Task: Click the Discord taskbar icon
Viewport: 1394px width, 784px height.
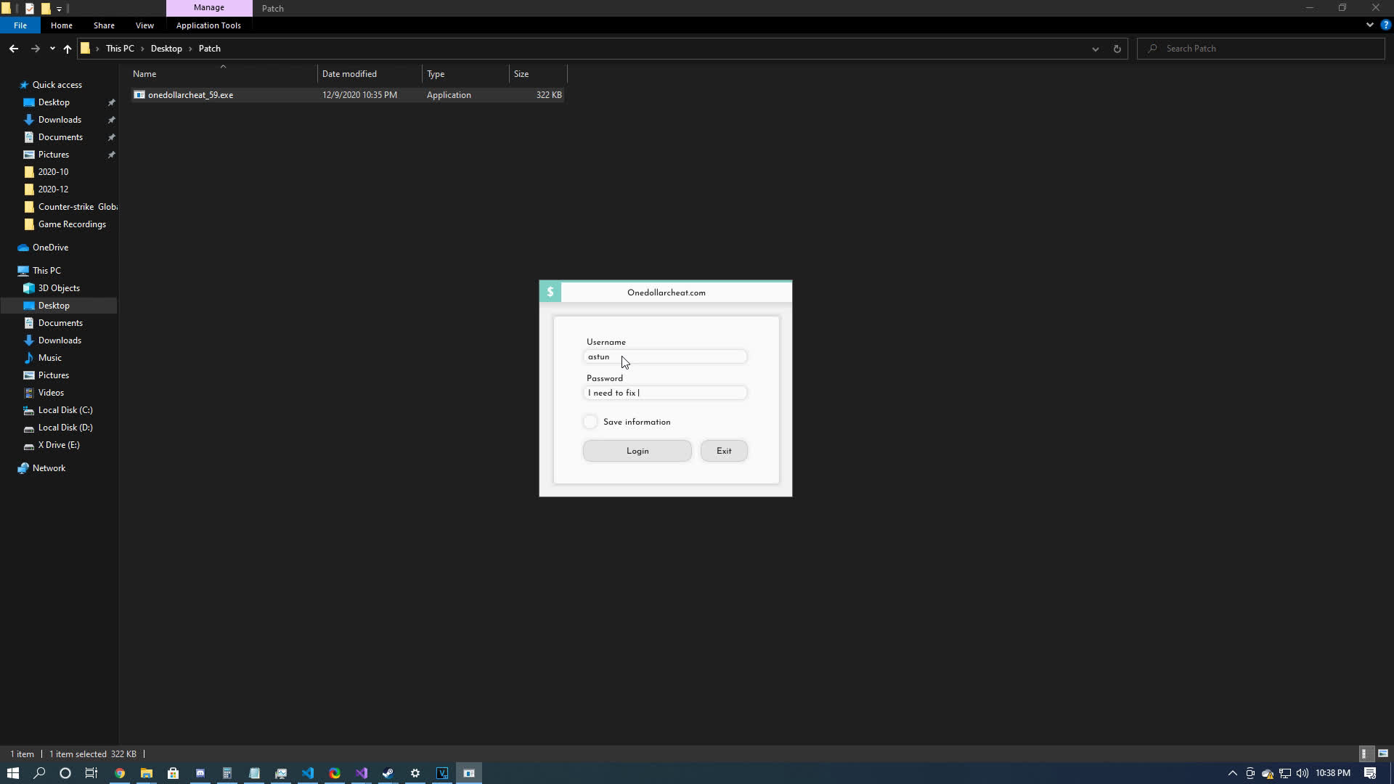Action: point(200,773)
